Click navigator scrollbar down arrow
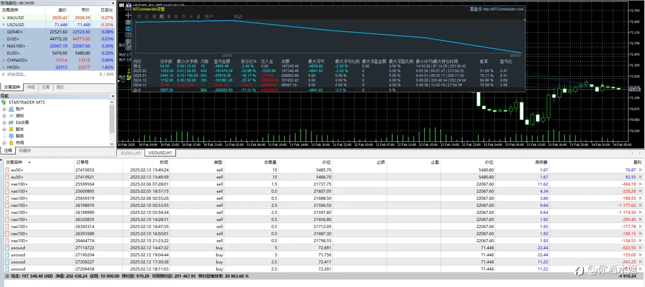Viewport: 645px width, 287px height. point(112,144)
